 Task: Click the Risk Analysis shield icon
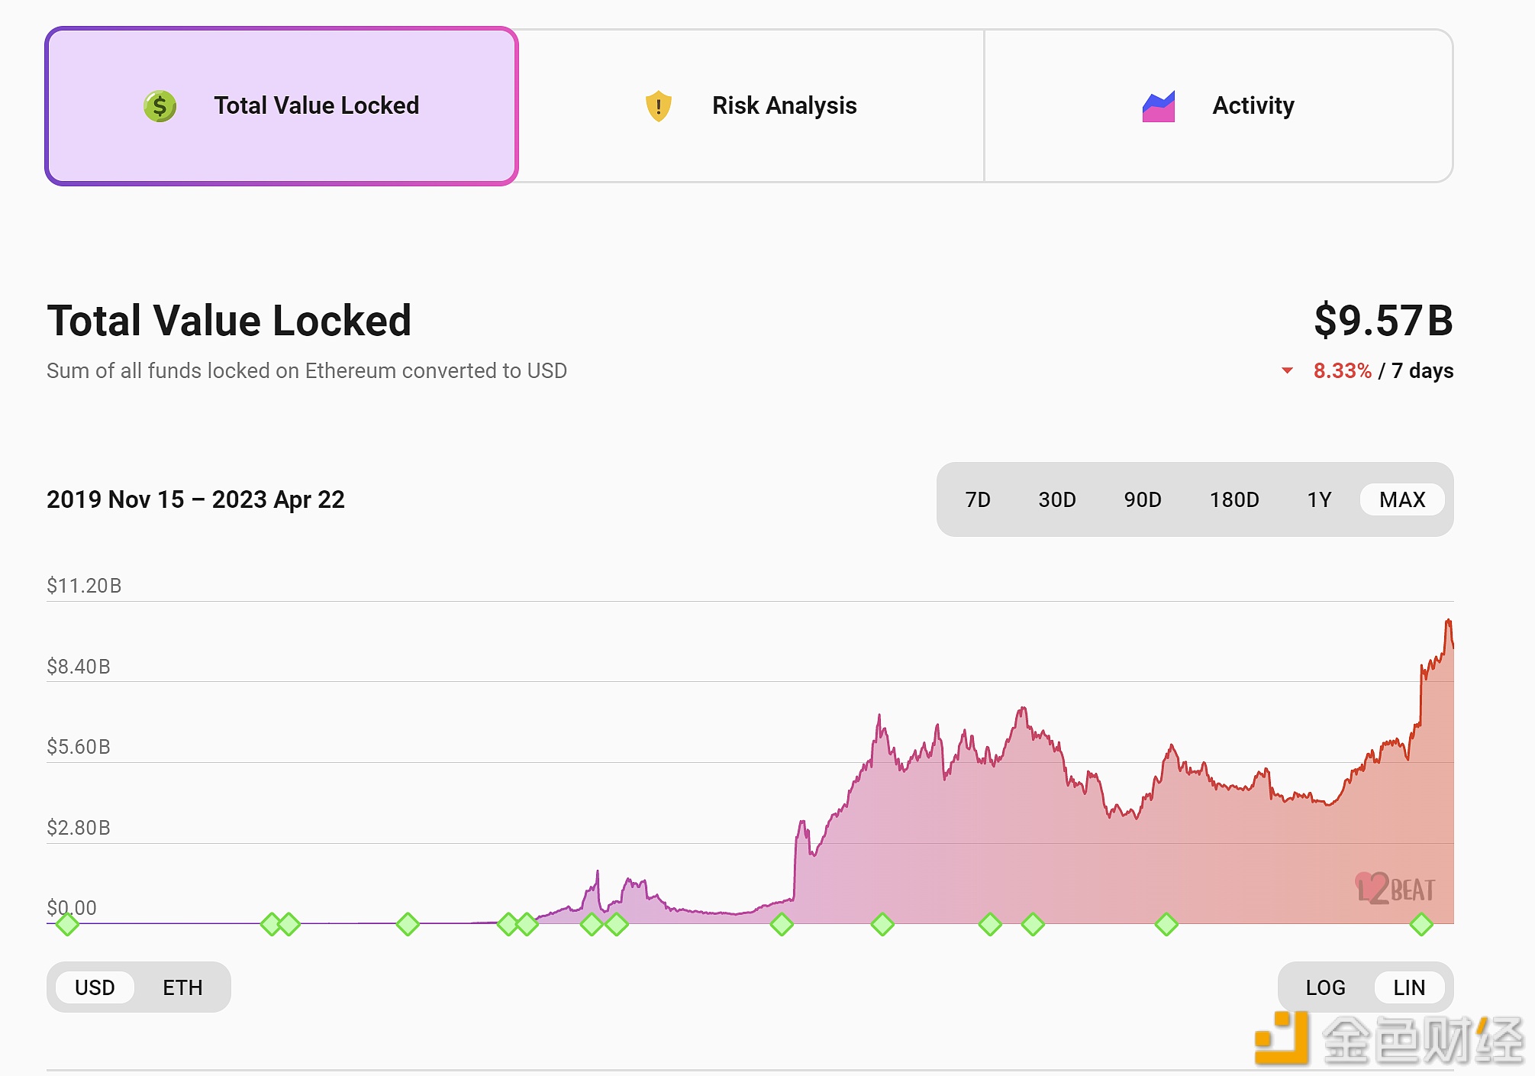656,105
